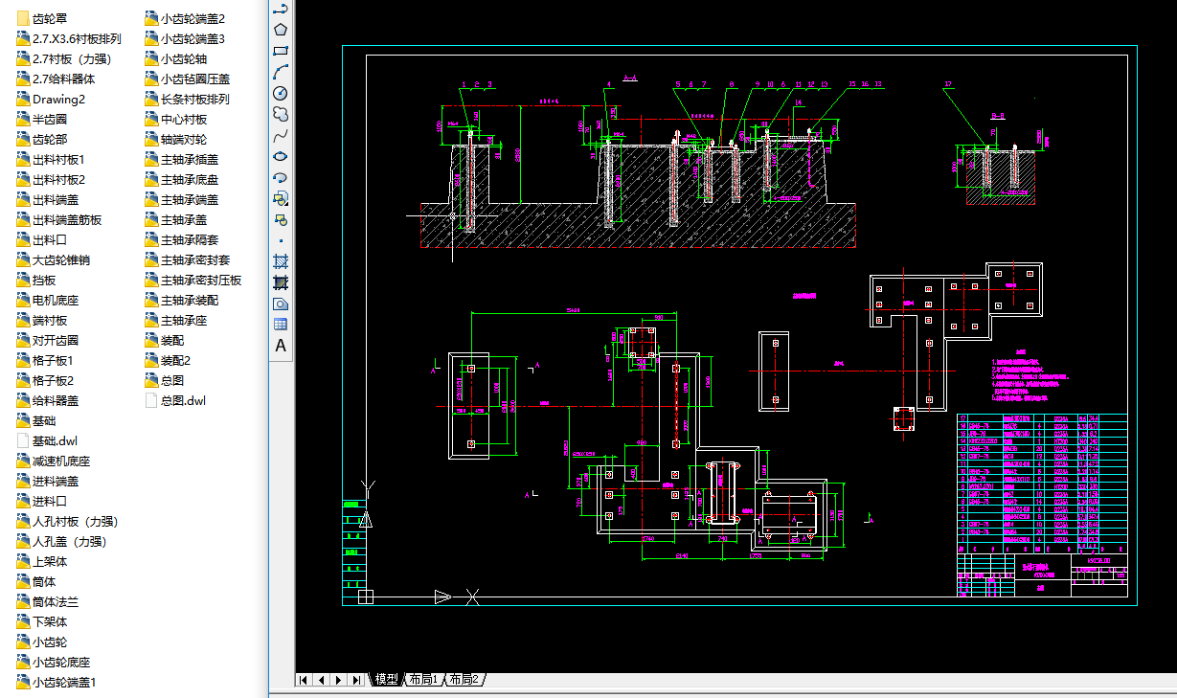Open the 基础 drawing file
Screen dimensions: 1177x698
pyautogui.click(x=36, y=420)
